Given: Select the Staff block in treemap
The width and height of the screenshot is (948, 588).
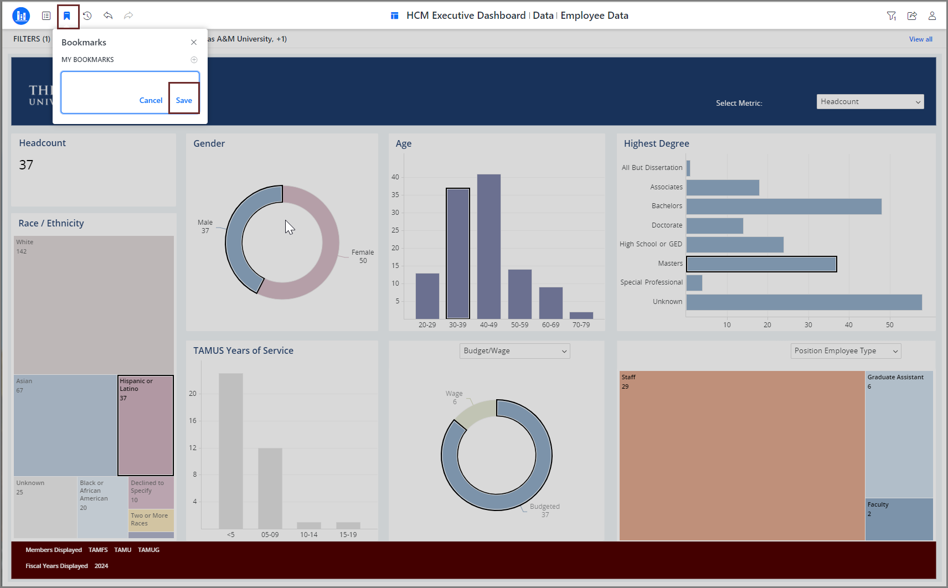Looking at the screenshot, I should [x=742, y=455].
